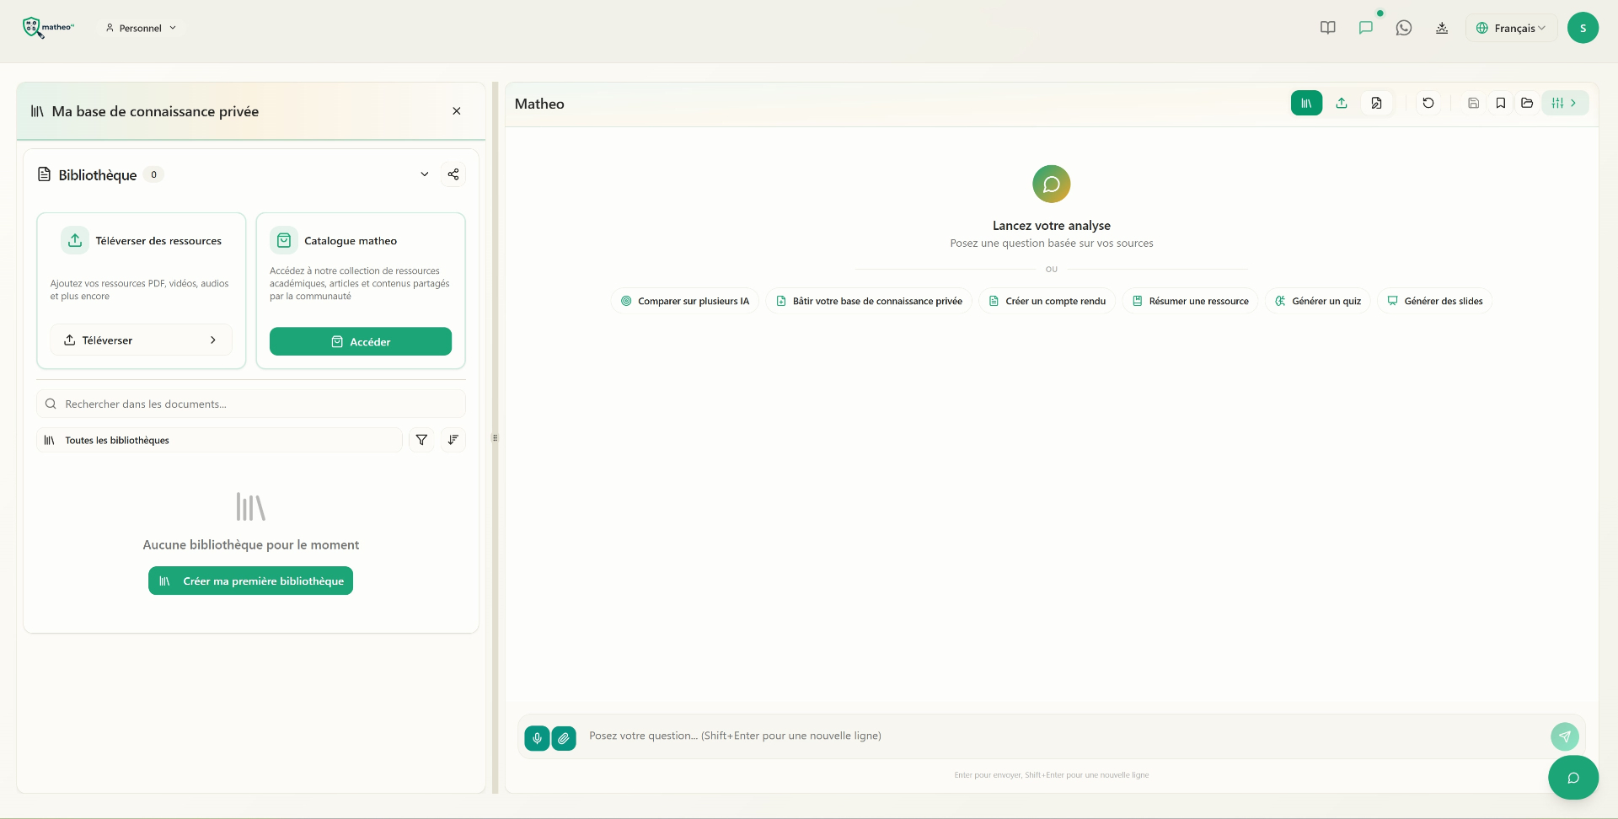Click the Lancez votre analyse heading

(1052, 225)
